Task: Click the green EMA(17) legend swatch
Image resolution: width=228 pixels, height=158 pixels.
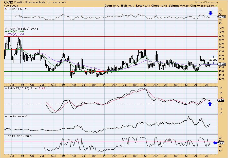Action: [x=6, y=32]
